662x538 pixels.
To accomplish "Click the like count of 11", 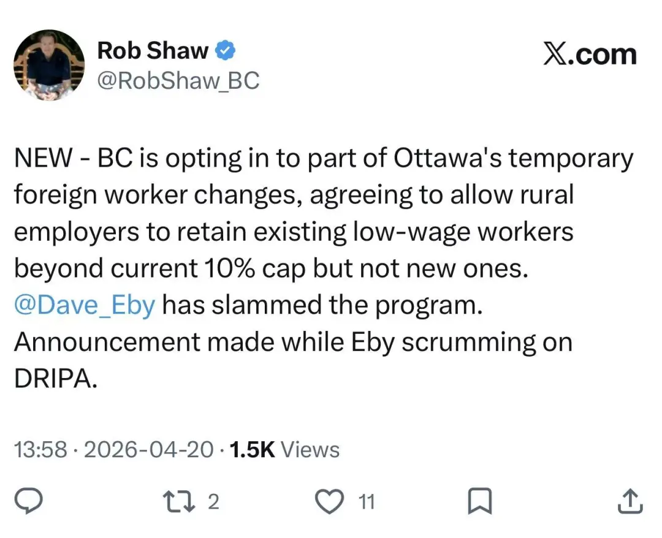I will tap(366, 502).
